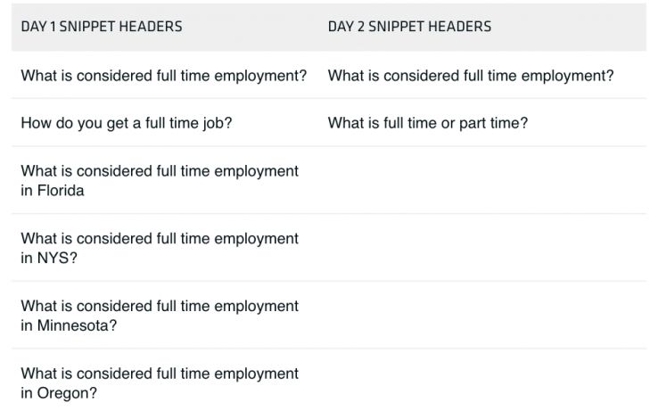Click the Day 1 Snippet Headers column header

pyautogui.click(x=102, y=27)
